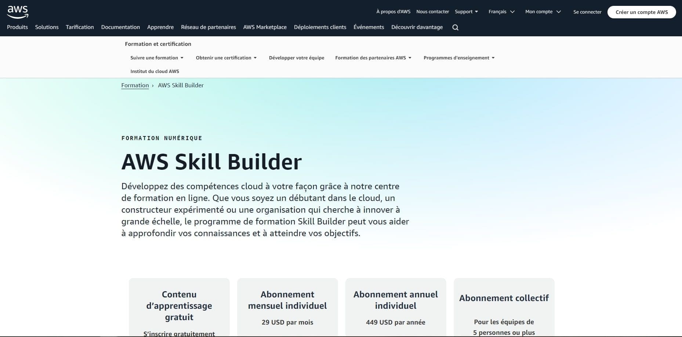Click Créer un compte AWS button
This screenshot has height=337, width=682.
[x=642, y=12]
